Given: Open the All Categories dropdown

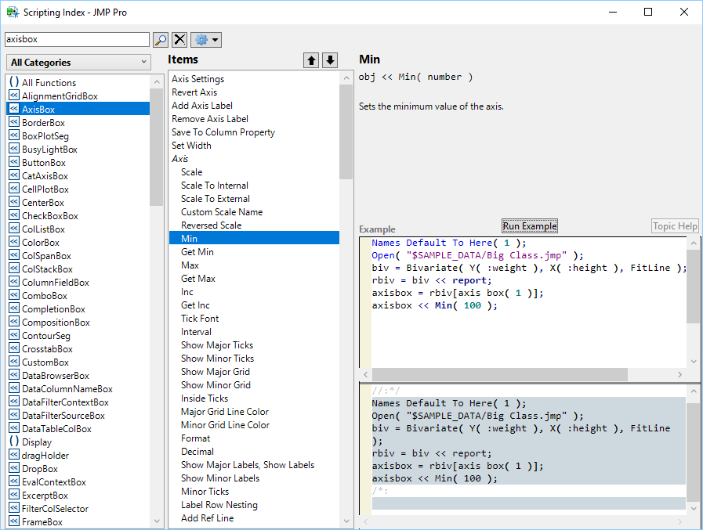Looking at the screenshot, I should [x=78, y=63].
